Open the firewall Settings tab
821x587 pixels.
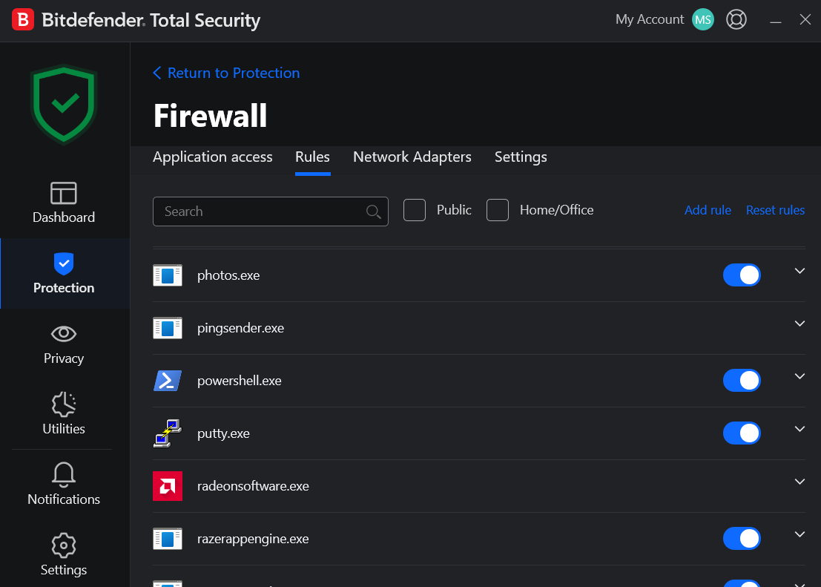521,157
